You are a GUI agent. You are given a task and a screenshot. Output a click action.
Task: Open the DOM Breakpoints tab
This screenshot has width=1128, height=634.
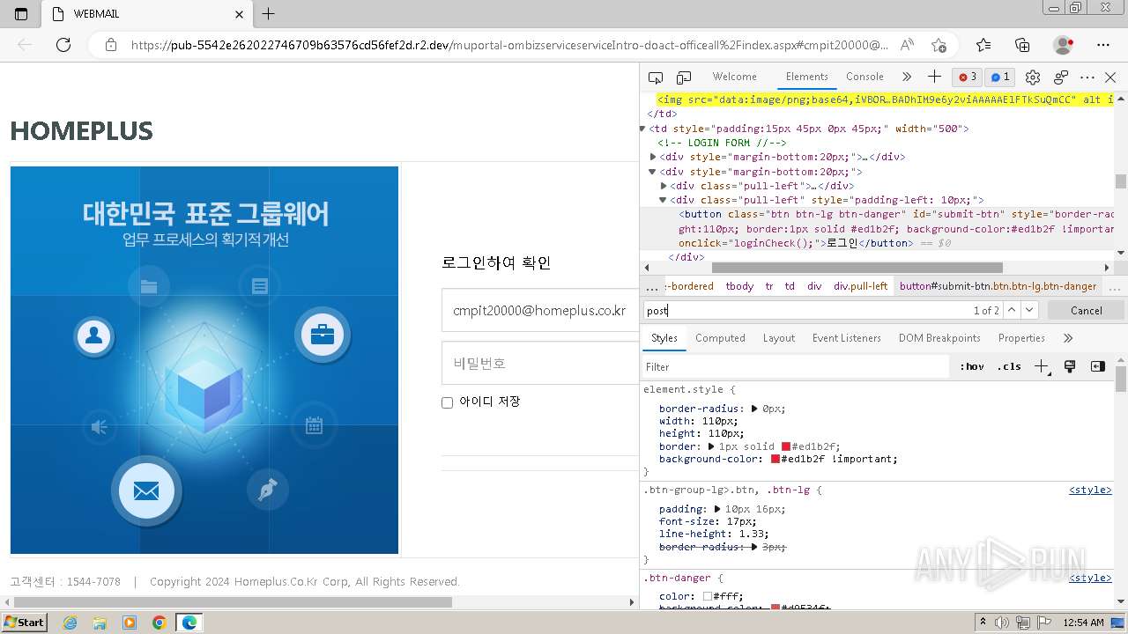coord(939,338)
